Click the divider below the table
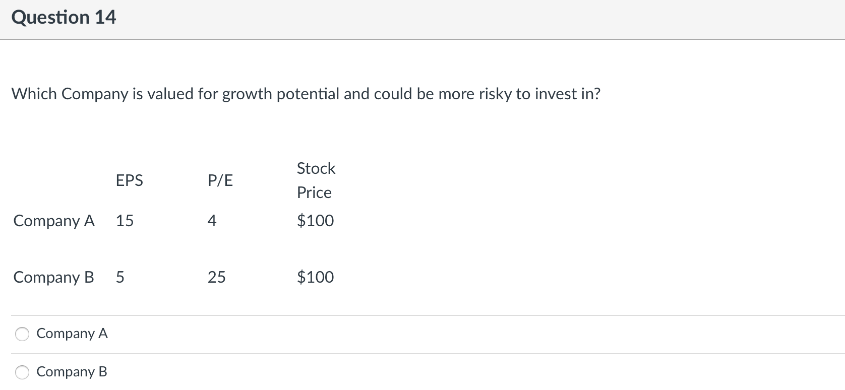 (422, 313)
